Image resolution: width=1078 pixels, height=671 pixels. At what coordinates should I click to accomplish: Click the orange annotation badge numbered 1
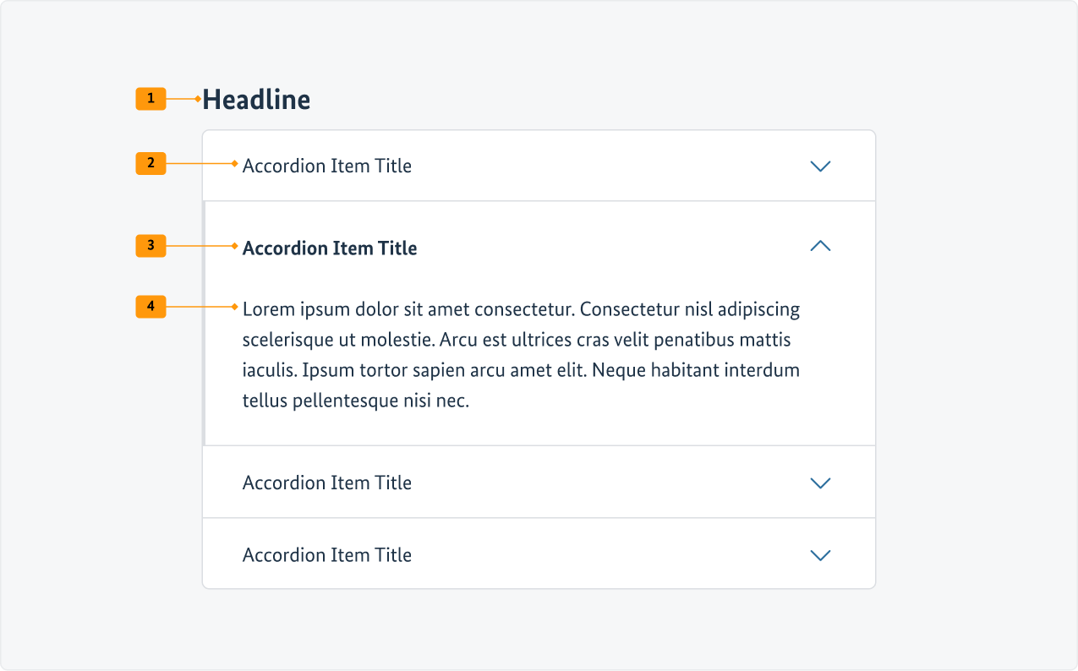pos(150,99)
